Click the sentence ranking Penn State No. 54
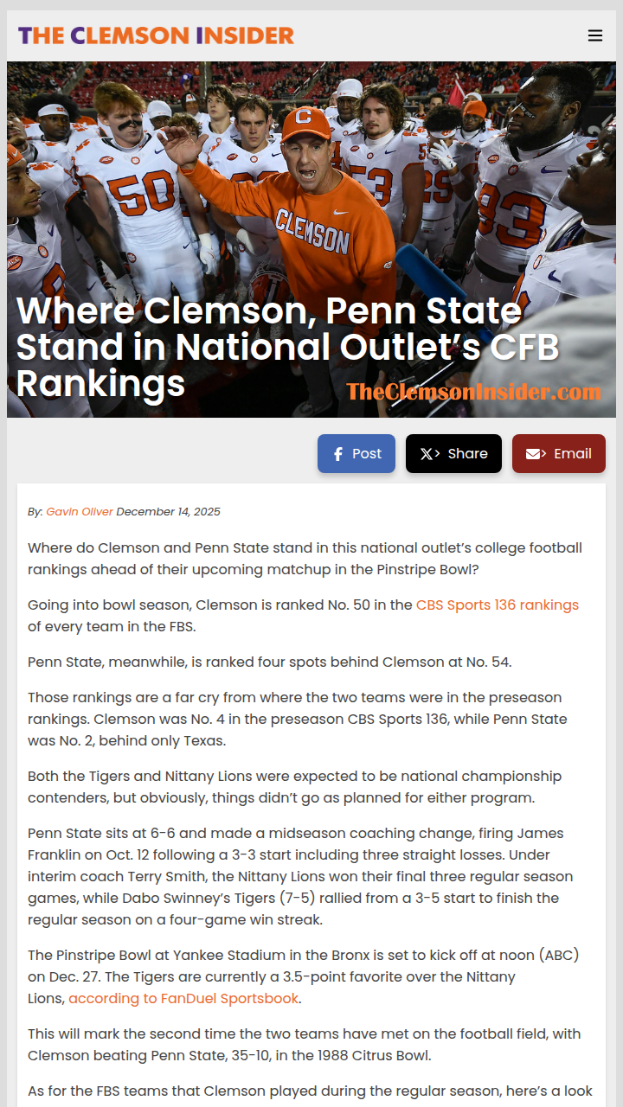This screenshot has height=1107, width=623. pos(270,662)
